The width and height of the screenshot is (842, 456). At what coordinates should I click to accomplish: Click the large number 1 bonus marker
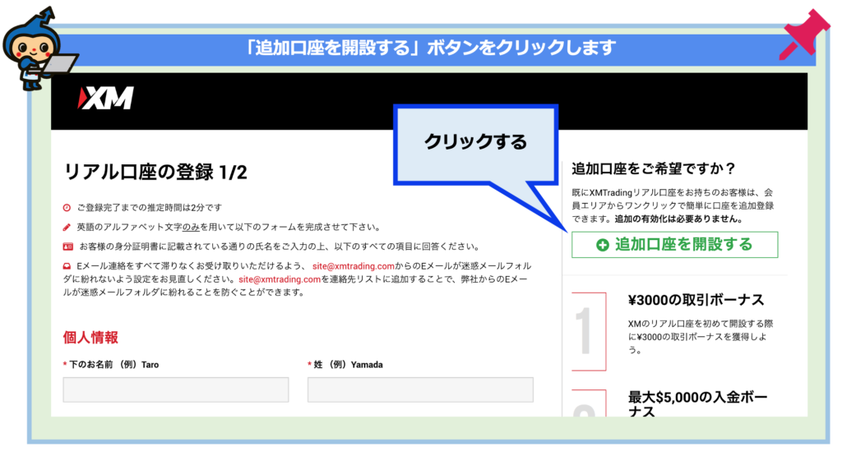click(584, 331)
